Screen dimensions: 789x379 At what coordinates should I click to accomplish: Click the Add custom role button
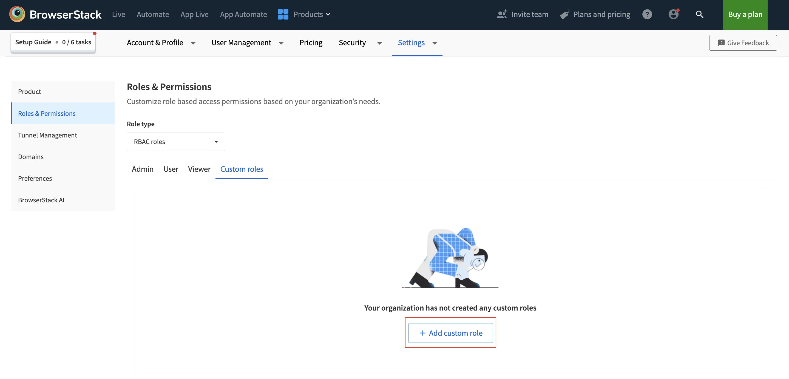click(450, 333)
